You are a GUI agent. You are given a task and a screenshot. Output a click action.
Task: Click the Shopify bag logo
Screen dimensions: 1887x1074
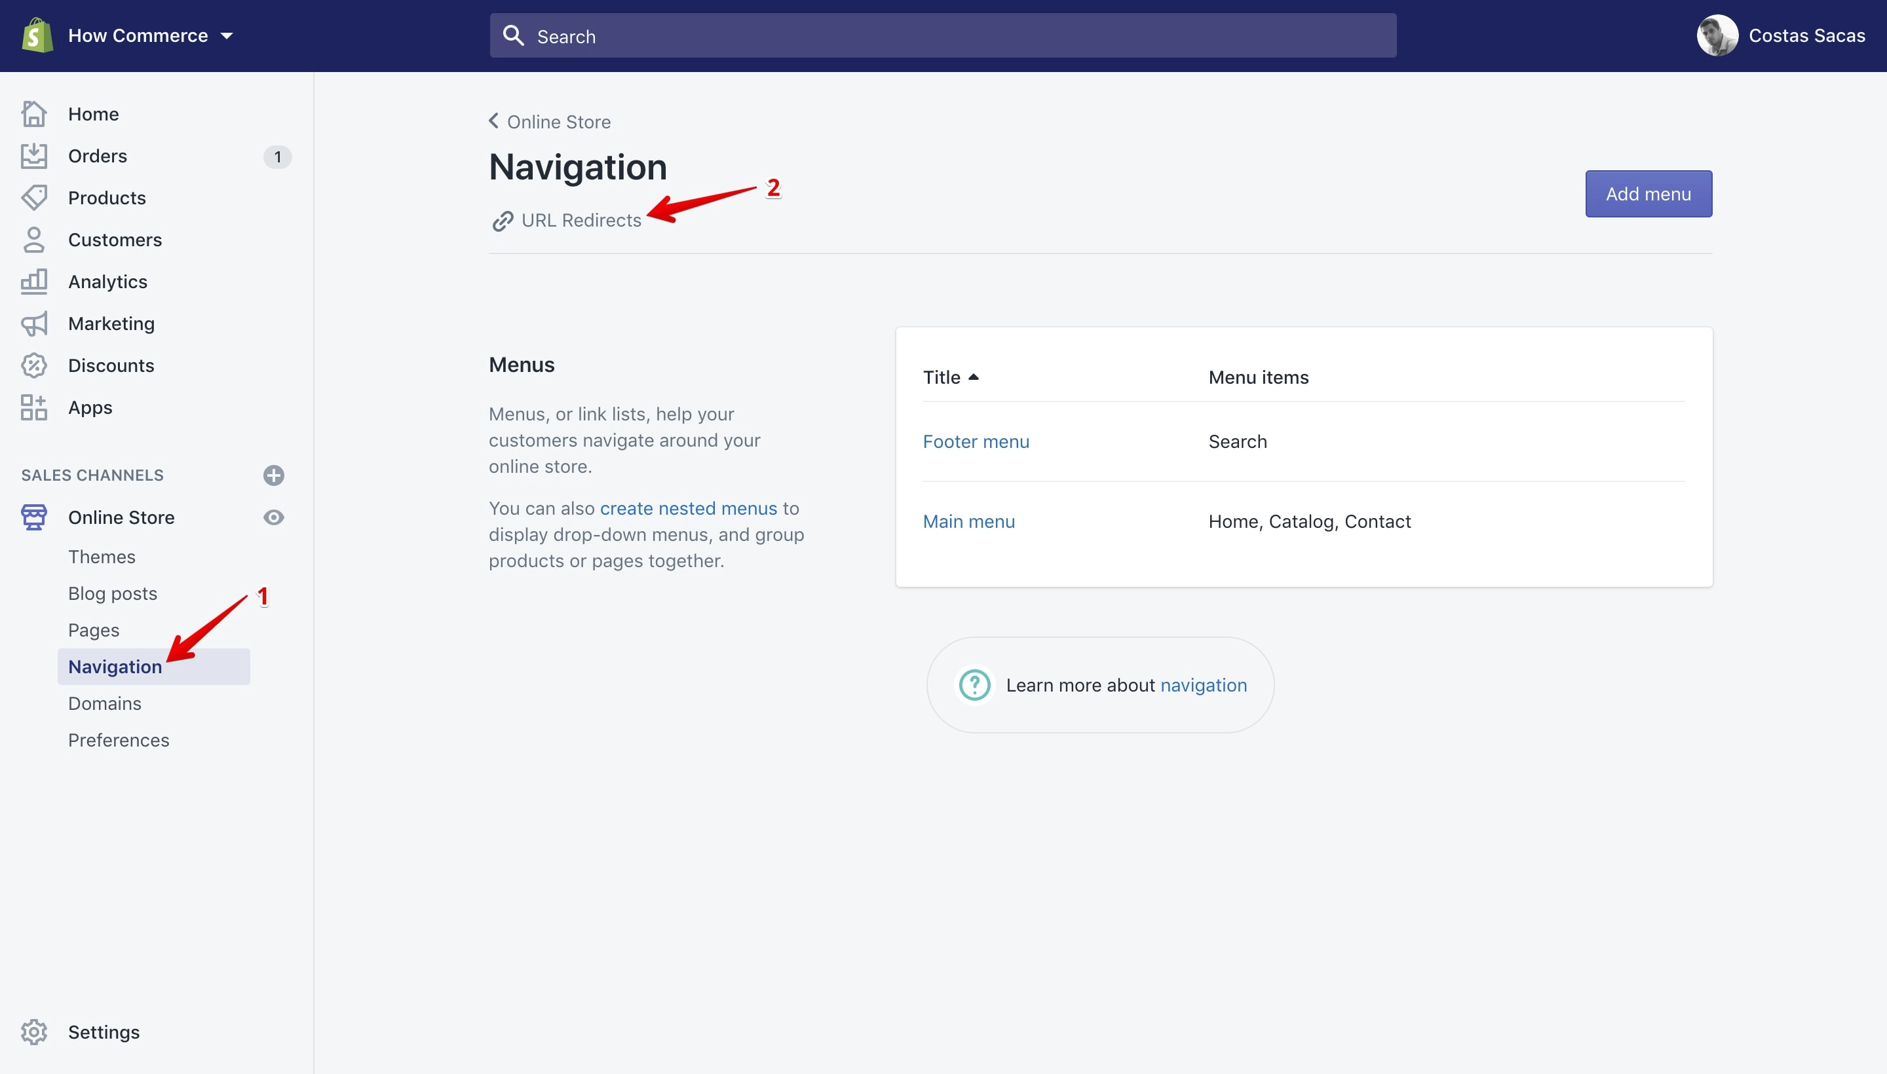[x=37, y=35]
